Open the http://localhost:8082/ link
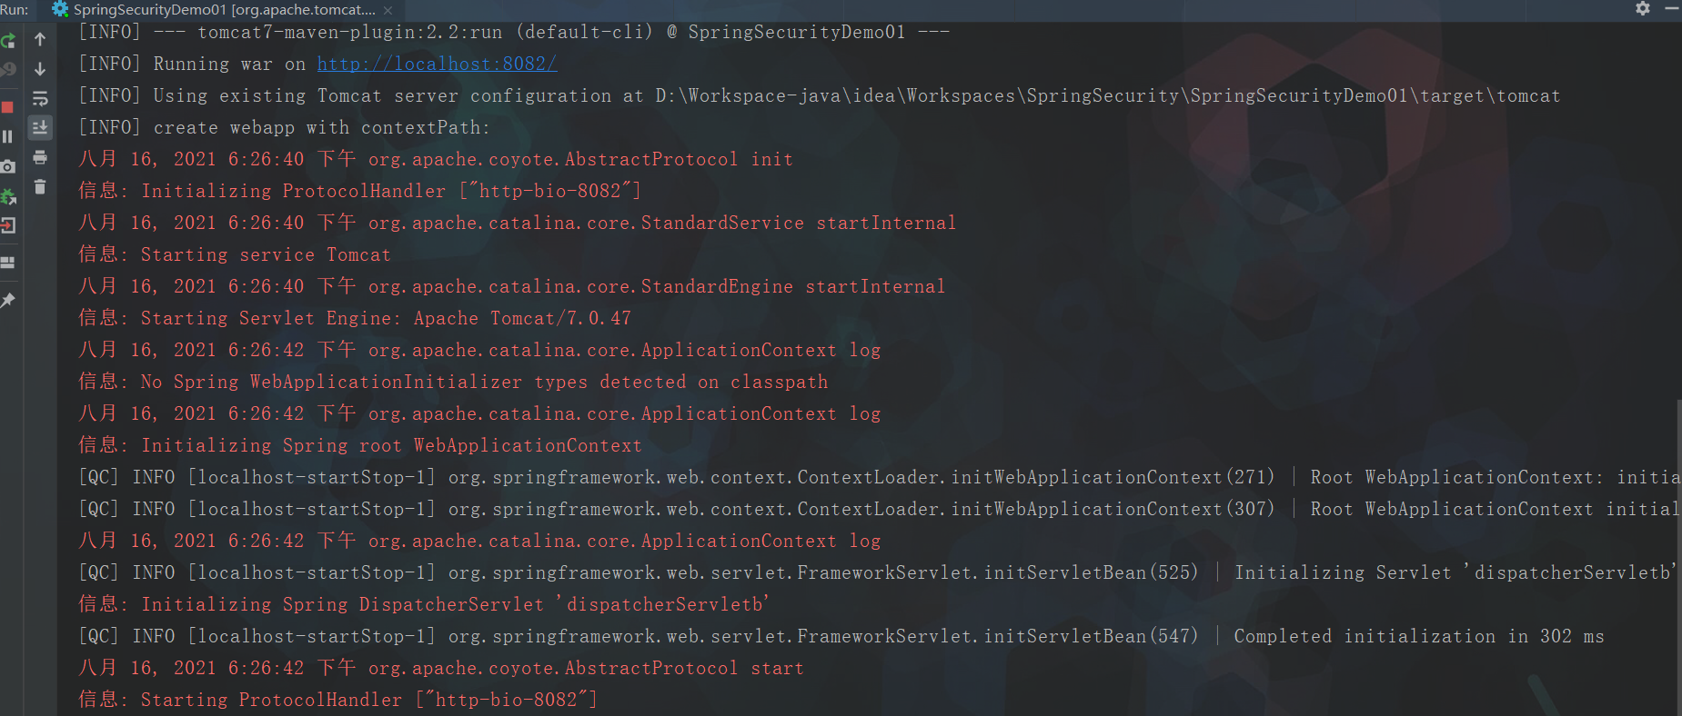This screenshot has height=716, width=1682. click(438, 64)
